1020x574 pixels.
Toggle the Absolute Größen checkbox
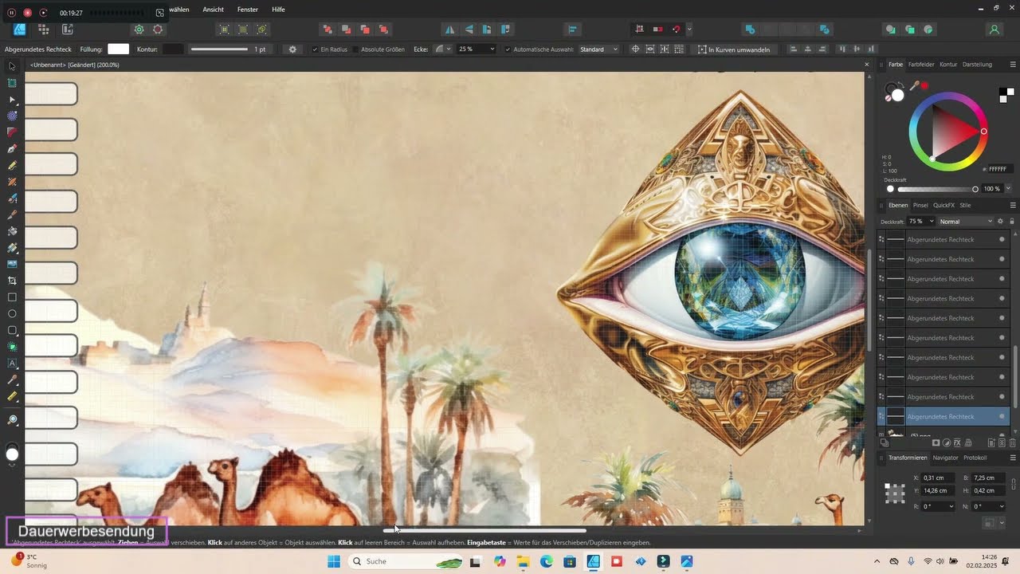point(355,49)
